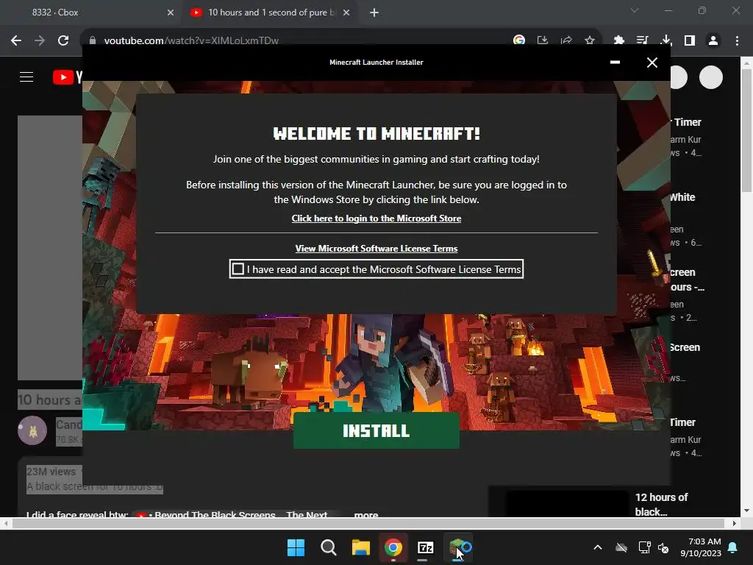Expand video description with more
The height and width of the screenshot is (565, 753).
pyautogui.click(x=366, y=514)
